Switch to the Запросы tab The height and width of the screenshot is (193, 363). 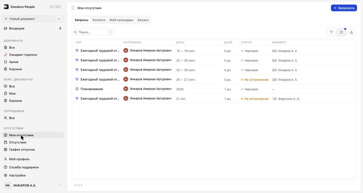click(x=81, y=20)
